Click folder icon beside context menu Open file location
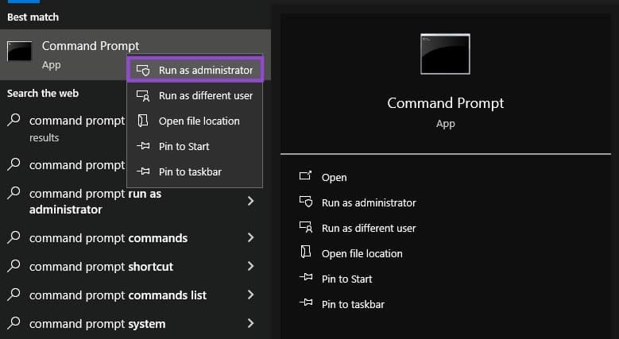The height and width of the screenshot is (339, 619). coord(142,121)
